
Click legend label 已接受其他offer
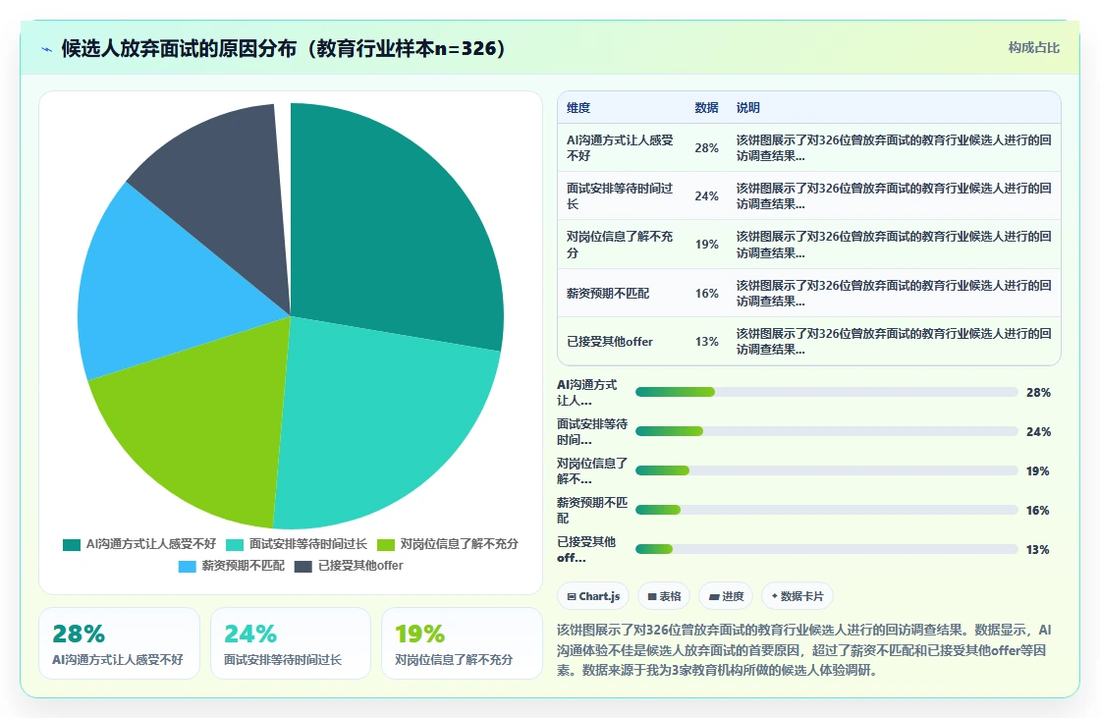point(360,566)
